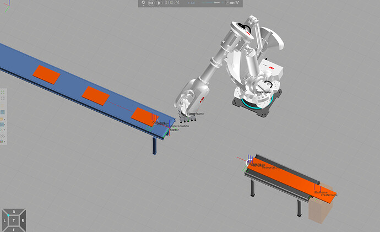The image size is (380, 232).
Task: Toggle the floor grid icon in left toolbar
Action: click(2, 112)
